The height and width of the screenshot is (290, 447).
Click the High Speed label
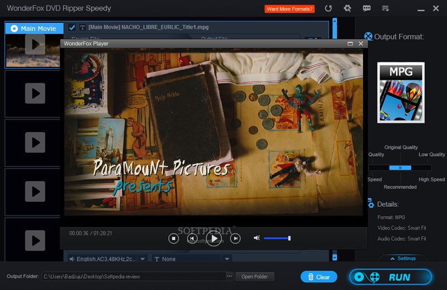(x=431, y=179)
